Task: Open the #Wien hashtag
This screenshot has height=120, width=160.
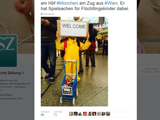Action: click(x=111, y=3)
